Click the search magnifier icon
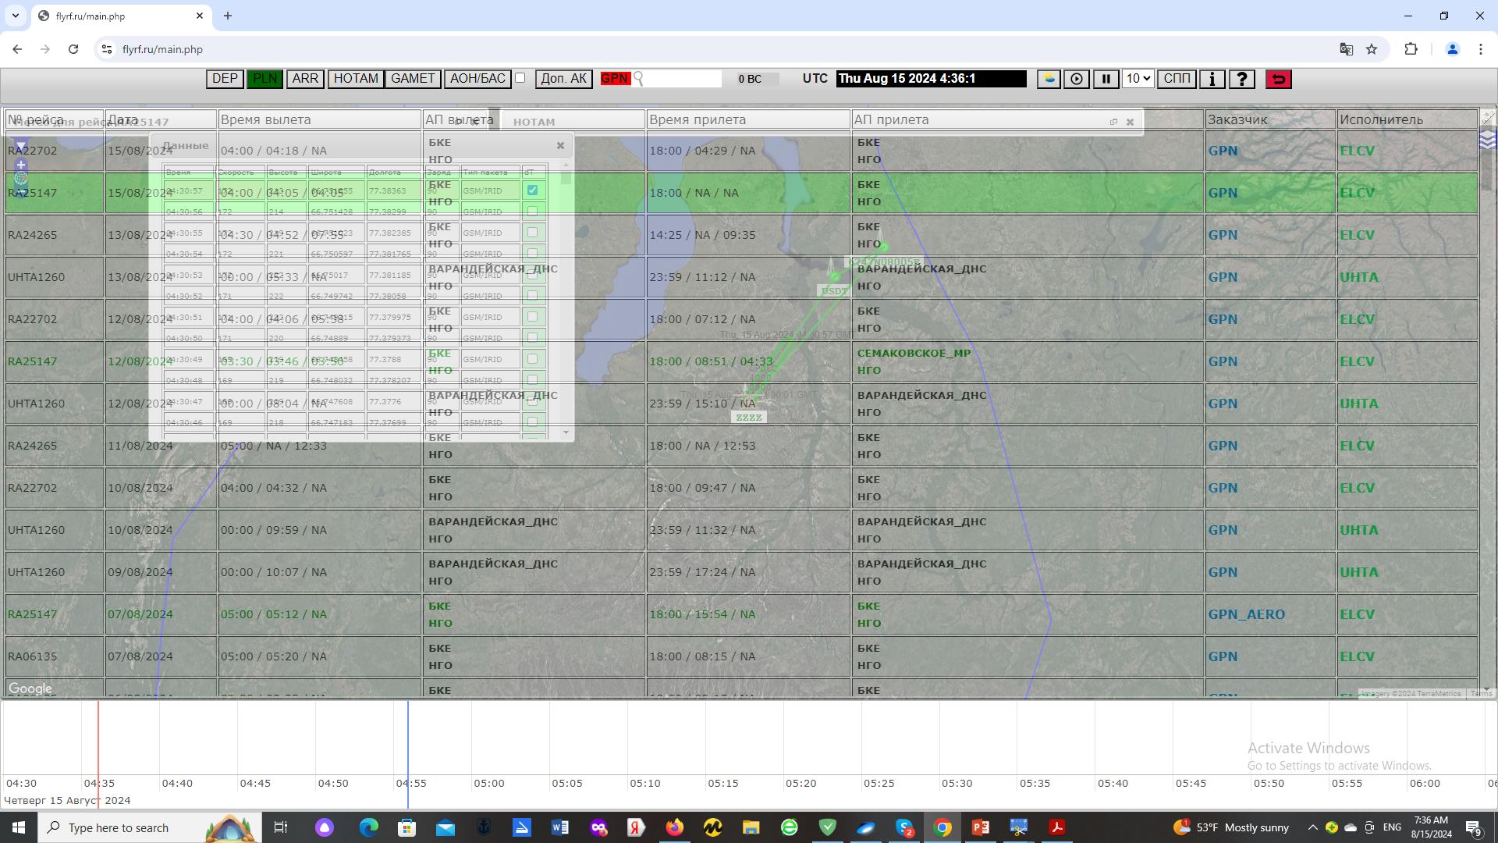 638,79
